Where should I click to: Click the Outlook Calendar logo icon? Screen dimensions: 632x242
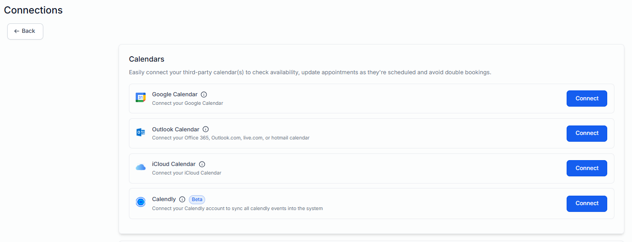pyautogui.click(x=141, y=132)
